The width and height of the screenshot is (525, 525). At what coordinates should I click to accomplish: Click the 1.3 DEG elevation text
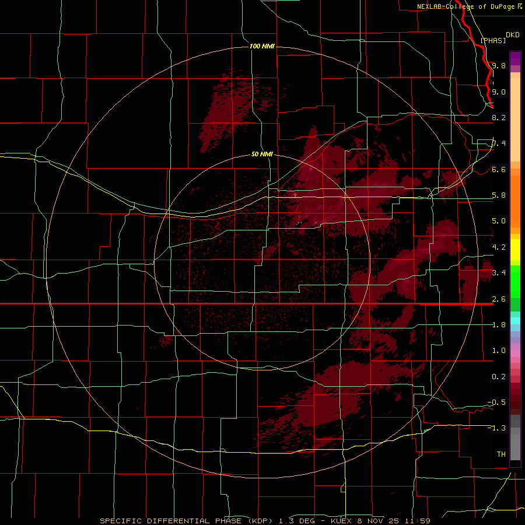click(x=297, y=521)
